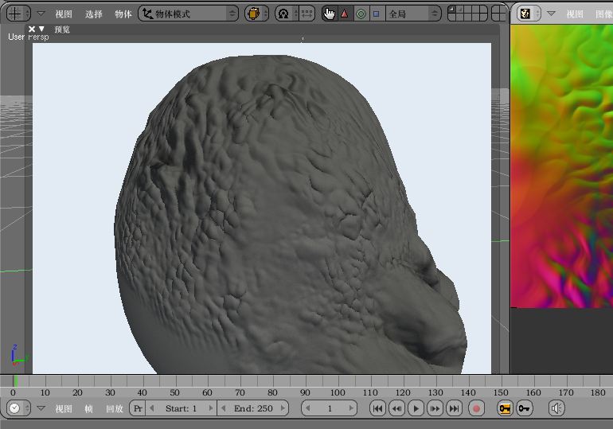Increase the End frame value arrow

pyautogui.click(x=283, y=408)
